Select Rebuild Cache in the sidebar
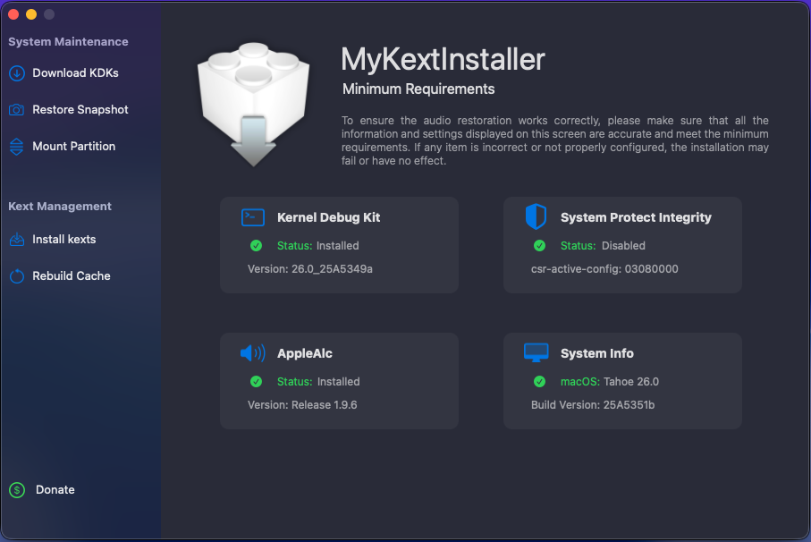 (72, 276)
